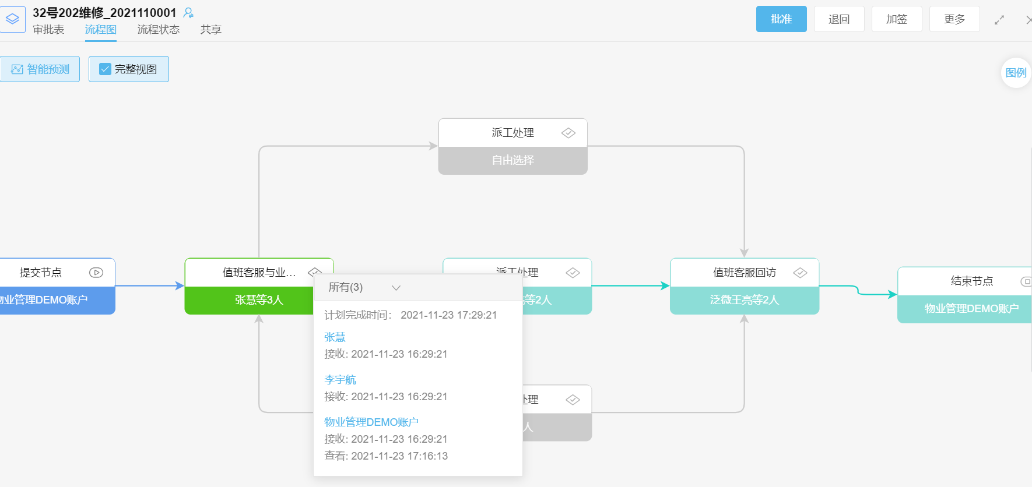Image resolution: width=1032 pixels, height=487 pixels.
Task: Click 泛微王亮等2人 operator bar
Action: pyautogui.click(x=745, y=300)
